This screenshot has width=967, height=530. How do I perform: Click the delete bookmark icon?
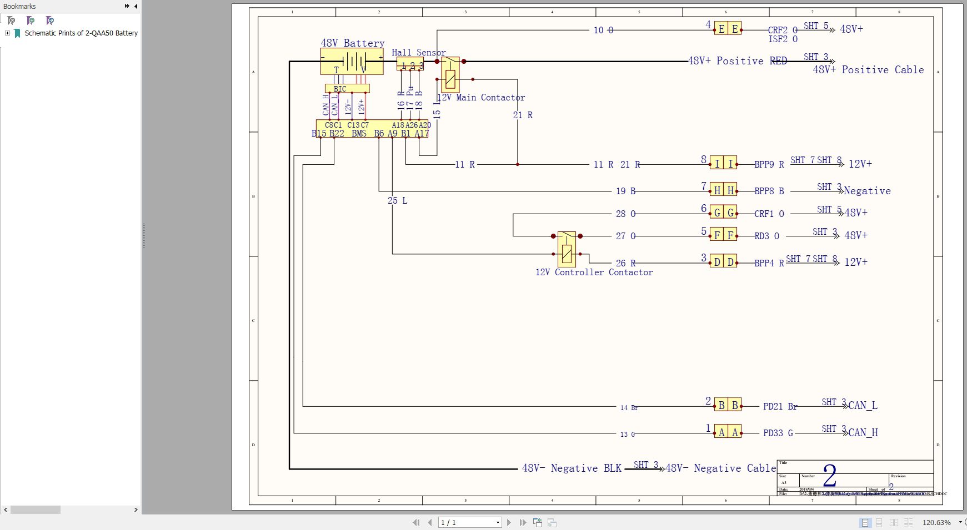(x=11, y=21)
